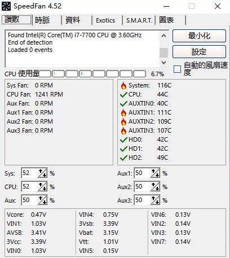Click the checkmark icon next to HD0
Viewport: 230px width, 258px height.
(123, 139)
